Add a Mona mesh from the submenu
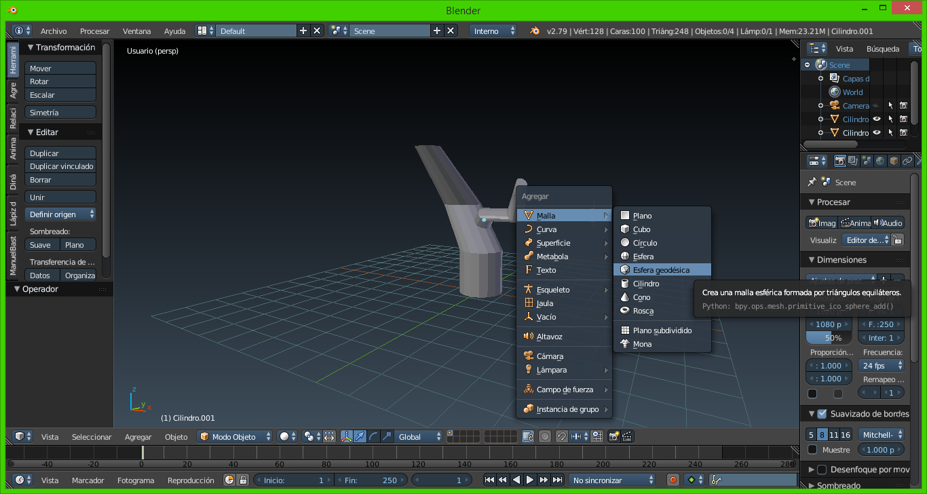This screenshot has height=494, width=927. click(x=642, y=344)
